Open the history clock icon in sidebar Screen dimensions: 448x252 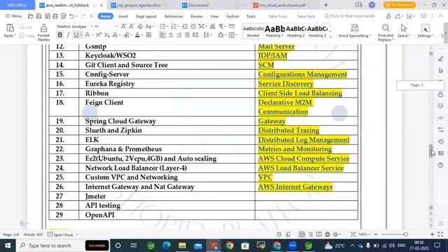tap(440, 141)
